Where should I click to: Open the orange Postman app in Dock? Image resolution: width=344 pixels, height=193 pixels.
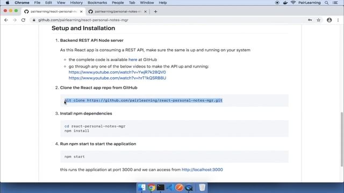(x=179, y=188)
